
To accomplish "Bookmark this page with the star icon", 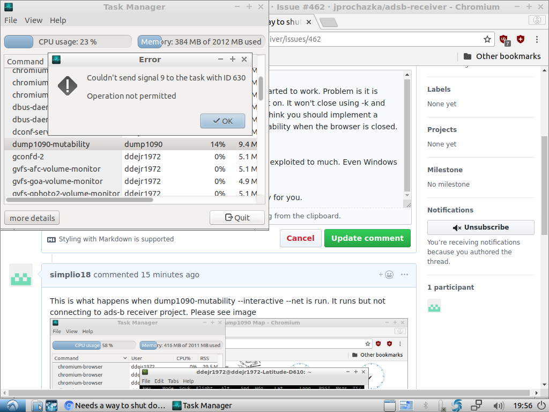I will pyautogui.click(x=487, y=39).
